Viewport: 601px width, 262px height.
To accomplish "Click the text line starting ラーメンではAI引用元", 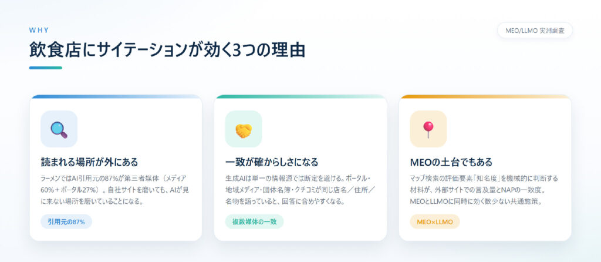I will pos(114,179).
